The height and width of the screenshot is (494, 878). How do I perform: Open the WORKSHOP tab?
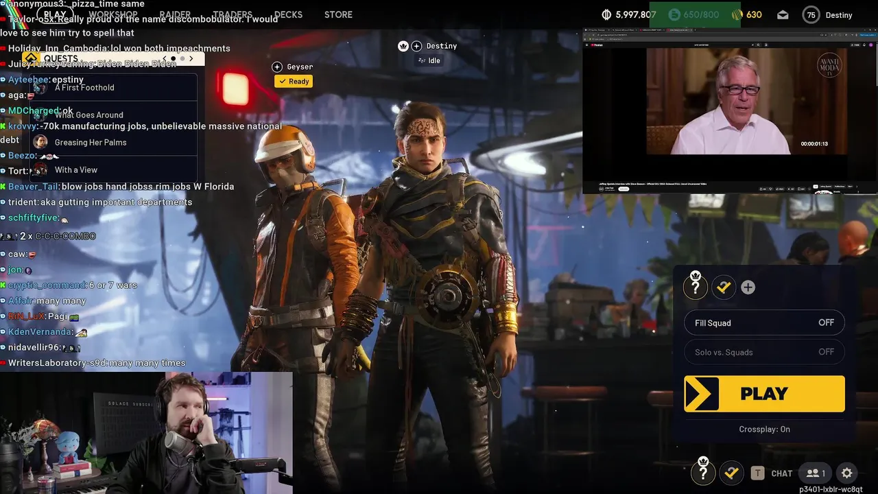click(x=112, y=14)
